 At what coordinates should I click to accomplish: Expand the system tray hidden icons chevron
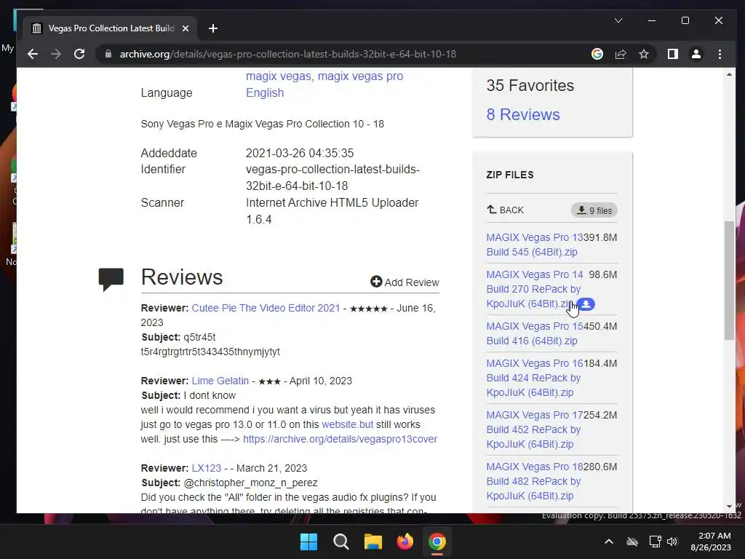609,542
